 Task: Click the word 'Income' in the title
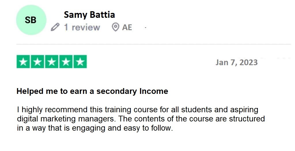pos(154,91)
